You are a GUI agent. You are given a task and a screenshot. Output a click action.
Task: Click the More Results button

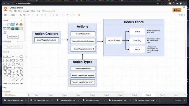click(x=13, y=37)
